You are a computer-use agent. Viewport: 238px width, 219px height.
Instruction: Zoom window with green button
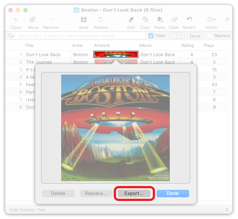coord(26,10)
